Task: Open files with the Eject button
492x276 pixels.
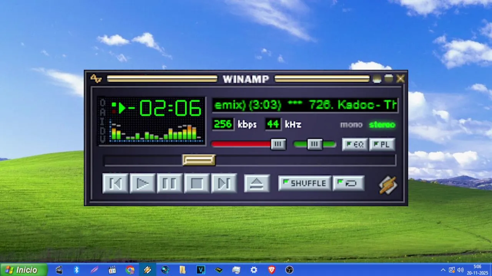Action: (257, 184)
